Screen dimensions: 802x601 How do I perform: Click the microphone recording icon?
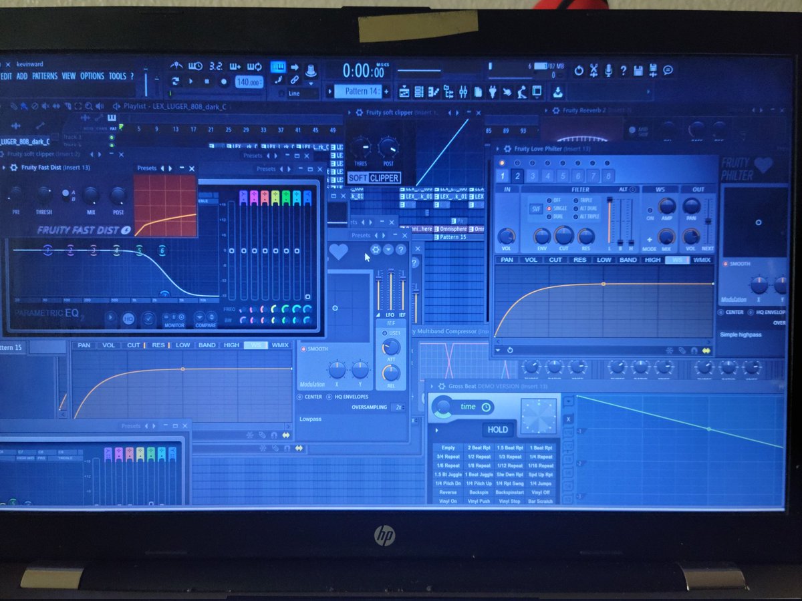pos(608,70)
